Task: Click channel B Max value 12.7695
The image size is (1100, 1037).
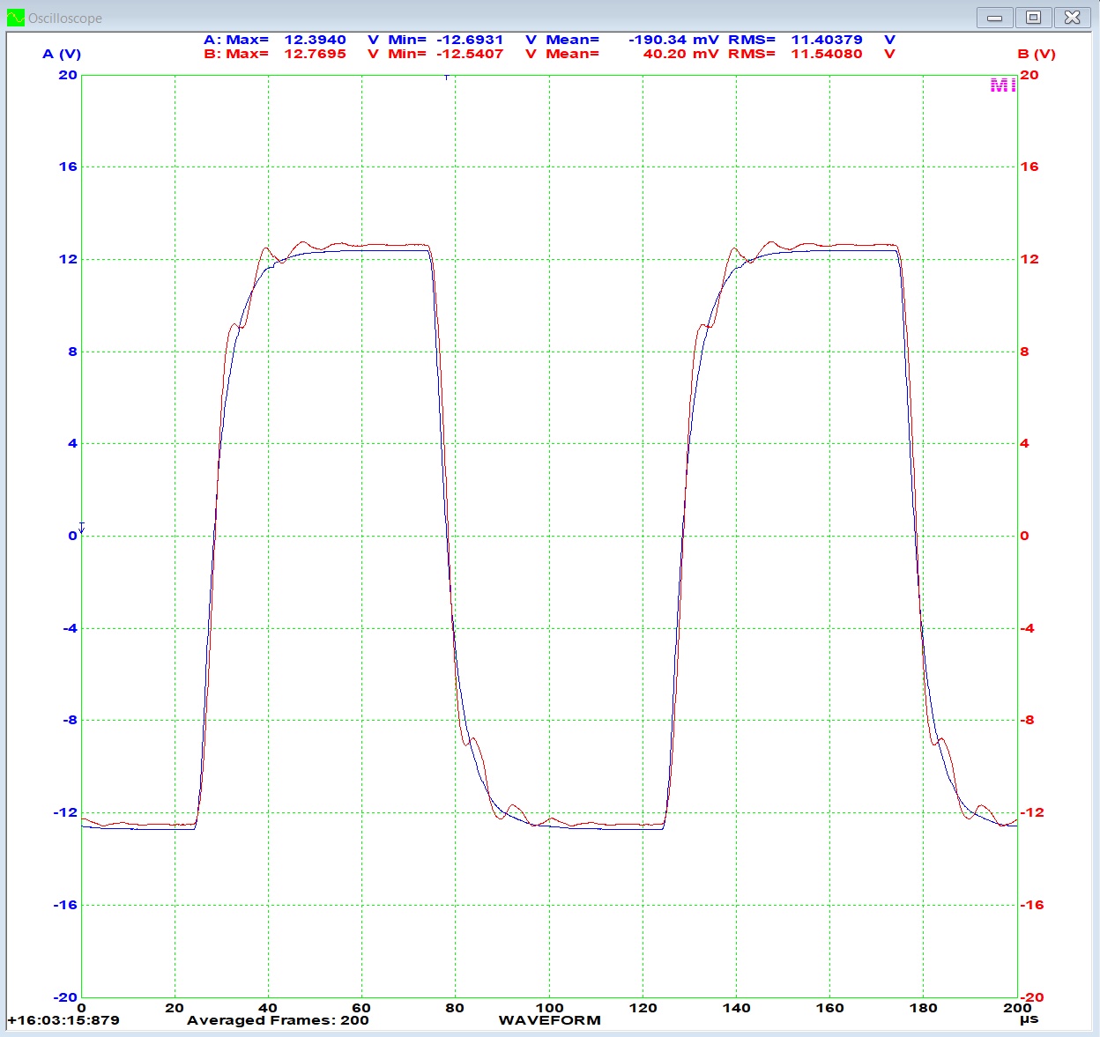Action: 315,54
